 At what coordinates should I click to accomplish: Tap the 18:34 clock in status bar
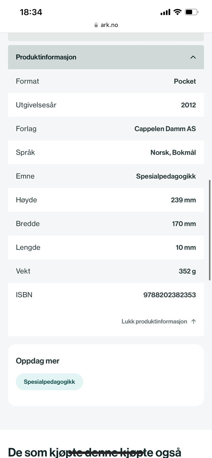tap(31, 12)
